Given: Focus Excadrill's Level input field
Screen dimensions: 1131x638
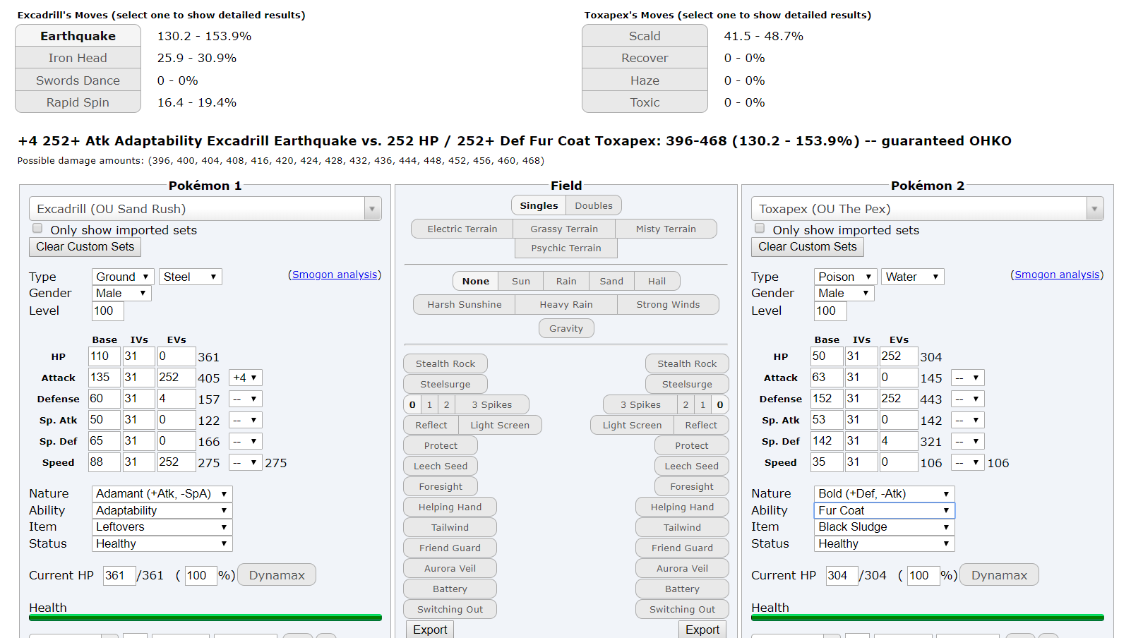Looking at the screenshot, I should coord(108,311).
